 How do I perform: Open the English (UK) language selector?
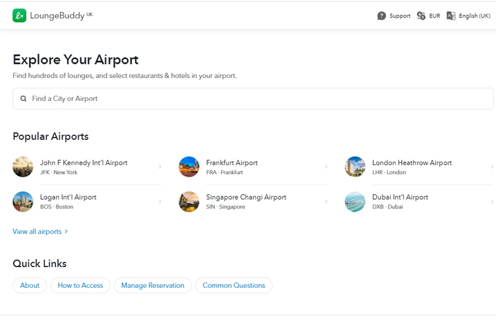coord(474,16)
